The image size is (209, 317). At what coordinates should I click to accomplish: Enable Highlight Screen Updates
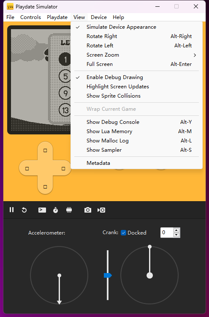[136, 87]
